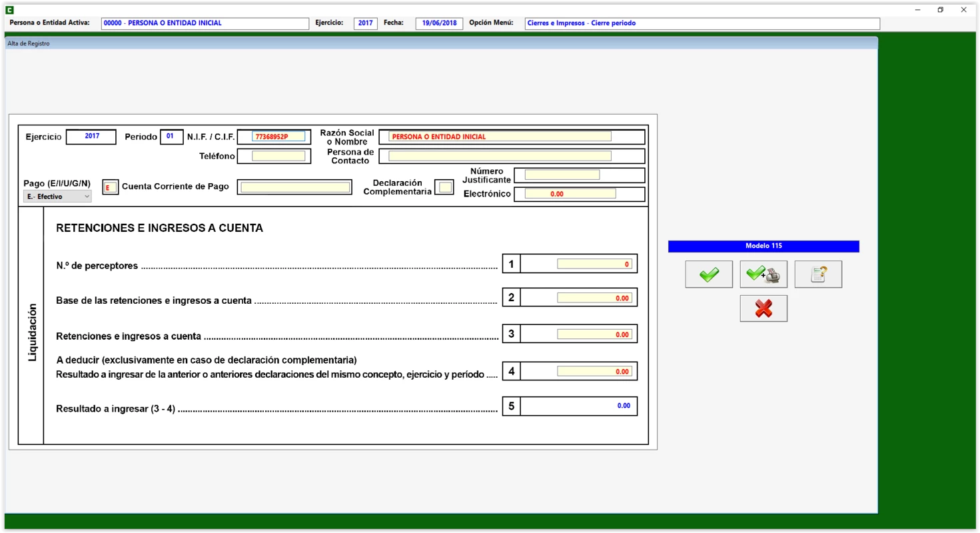Click the 'Pago (E/I/U/G/N)' label

click(x=57, y=184)
